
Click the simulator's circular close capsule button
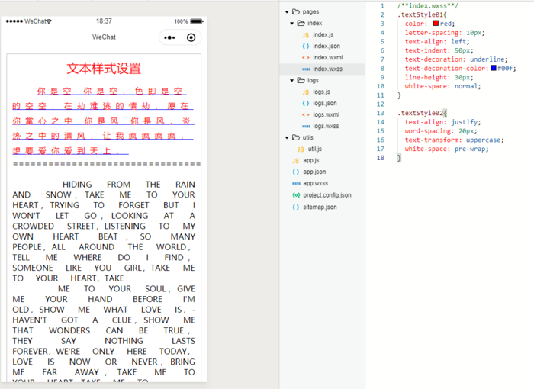coord(191,37)
